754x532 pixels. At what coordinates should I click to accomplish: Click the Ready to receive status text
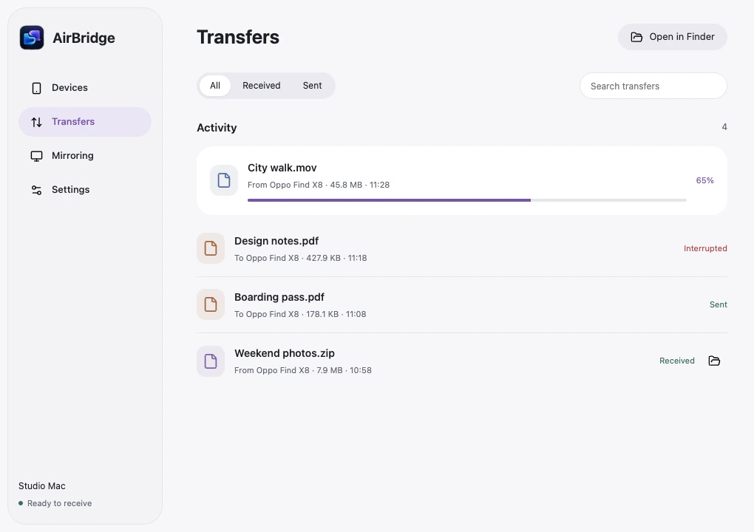60,503
